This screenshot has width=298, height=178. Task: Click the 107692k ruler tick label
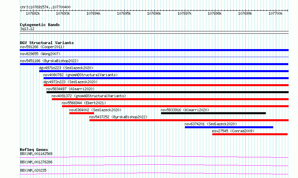tap(33, 13)
